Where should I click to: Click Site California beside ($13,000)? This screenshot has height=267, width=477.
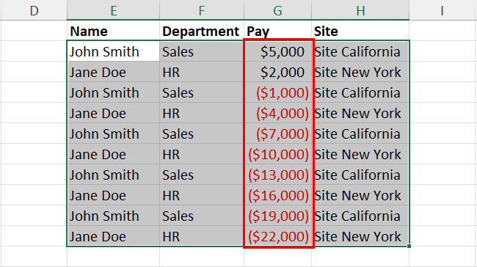point(360,175)
